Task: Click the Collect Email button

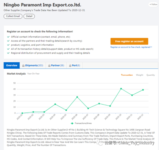Action: pos(13,16)
